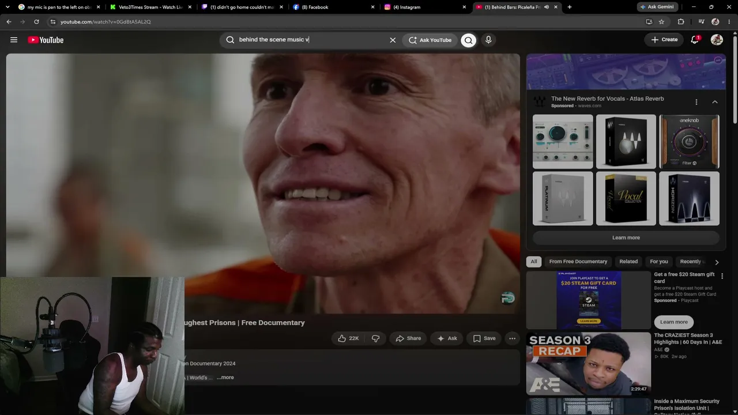This screenshot has width=738, height=415.
Task: Mute the Behind Bars tab audio
Action: coord(547,7)
